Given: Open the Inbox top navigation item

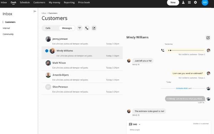Looking at the screenshot, I should 4,3.
